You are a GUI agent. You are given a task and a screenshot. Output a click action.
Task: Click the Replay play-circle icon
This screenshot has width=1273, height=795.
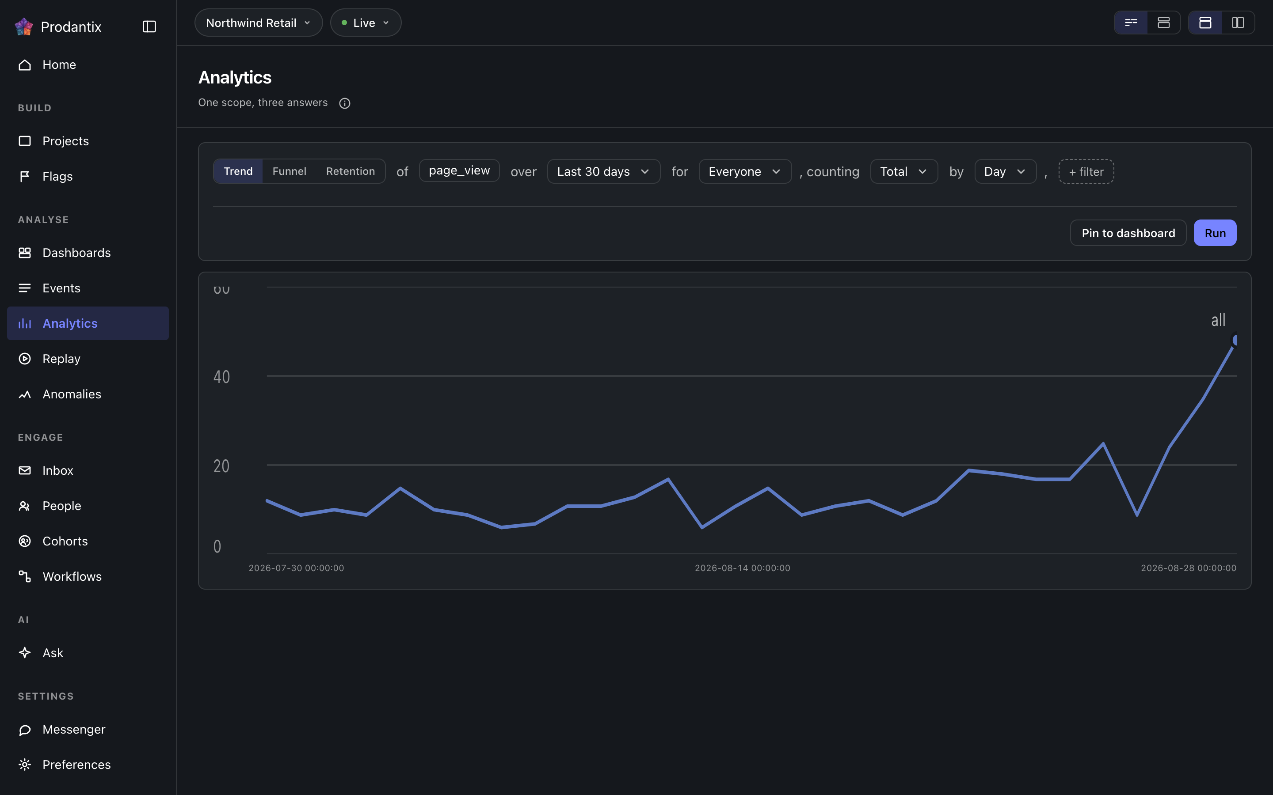click(x=25, y=359)
